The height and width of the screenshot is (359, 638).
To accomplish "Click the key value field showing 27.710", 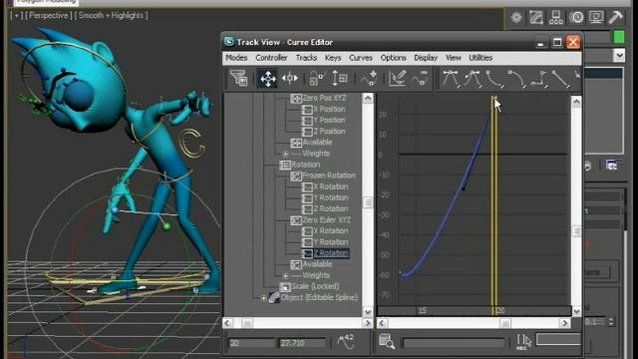I will pyautogui.click(x=302, y=343).
